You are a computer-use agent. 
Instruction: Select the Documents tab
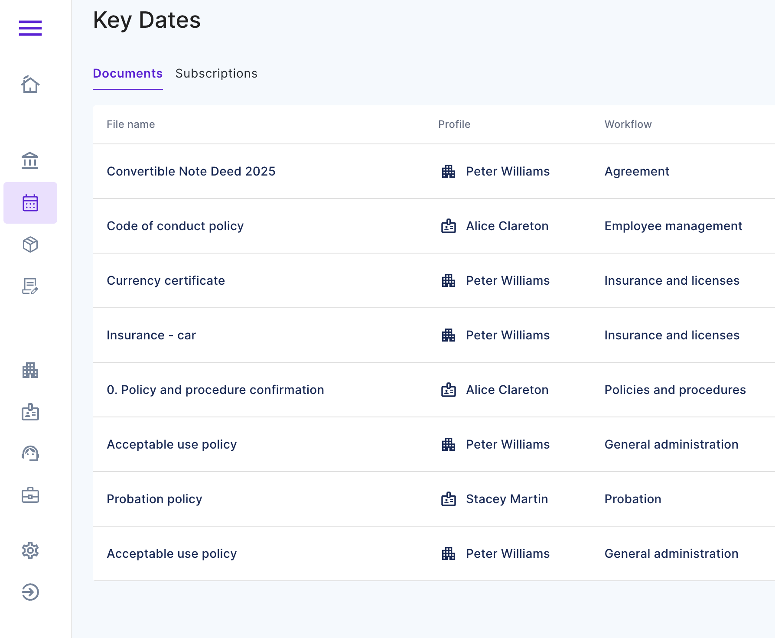coord(128,74)
